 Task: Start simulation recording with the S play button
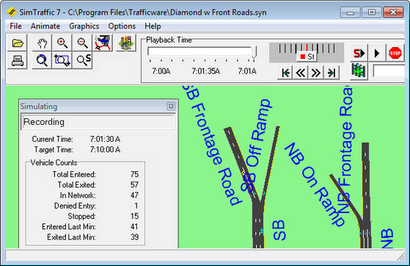pyautogui.click(x=359, y=53)
